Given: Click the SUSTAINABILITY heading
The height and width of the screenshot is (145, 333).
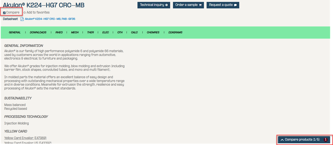Looking at the screenshot, I should [18, 98].
